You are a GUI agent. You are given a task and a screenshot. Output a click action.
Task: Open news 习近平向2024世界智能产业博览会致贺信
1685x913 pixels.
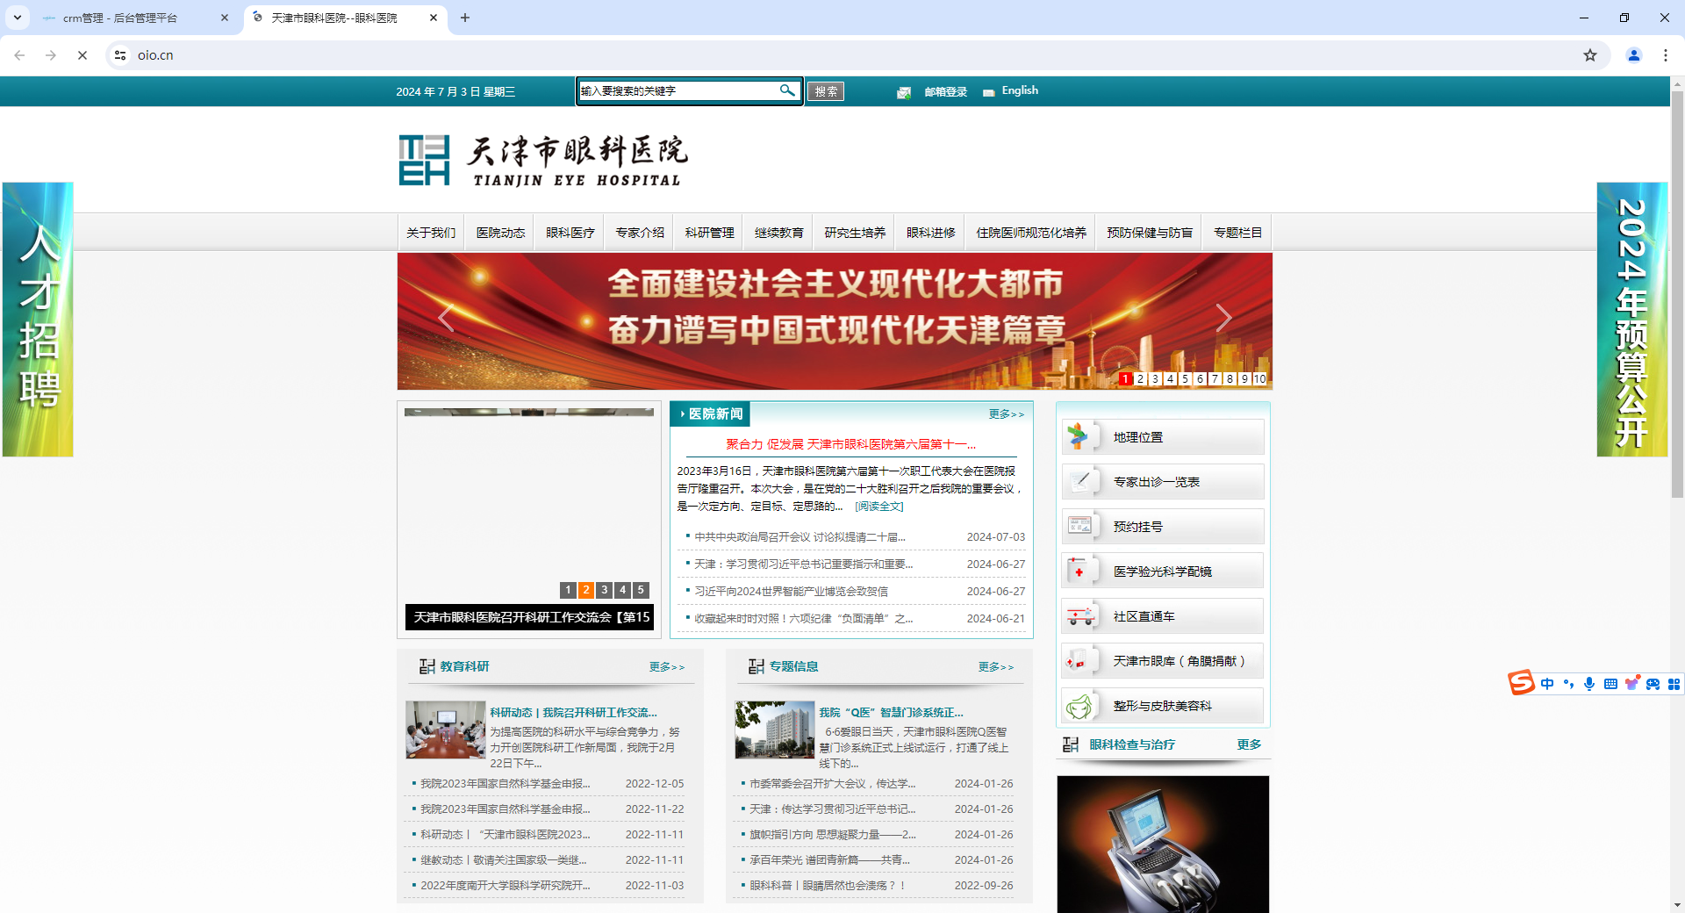point(791,592)
